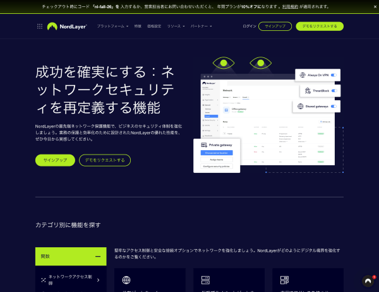The image size is (379, 292).
Task: Open the 価格設定 page
Action: click(x=154, y=26)
